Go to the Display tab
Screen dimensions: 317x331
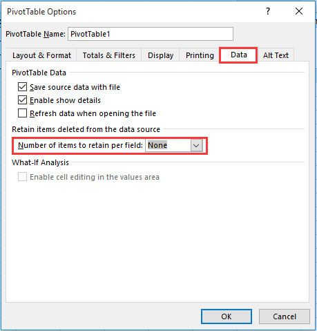(160, 55)
